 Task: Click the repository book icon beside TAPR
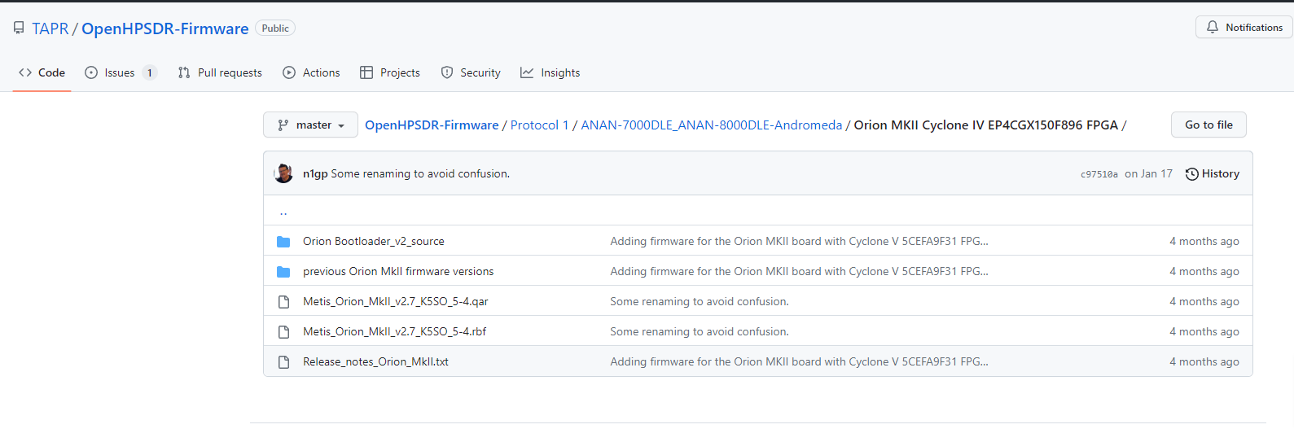click(x=19, y=28)
